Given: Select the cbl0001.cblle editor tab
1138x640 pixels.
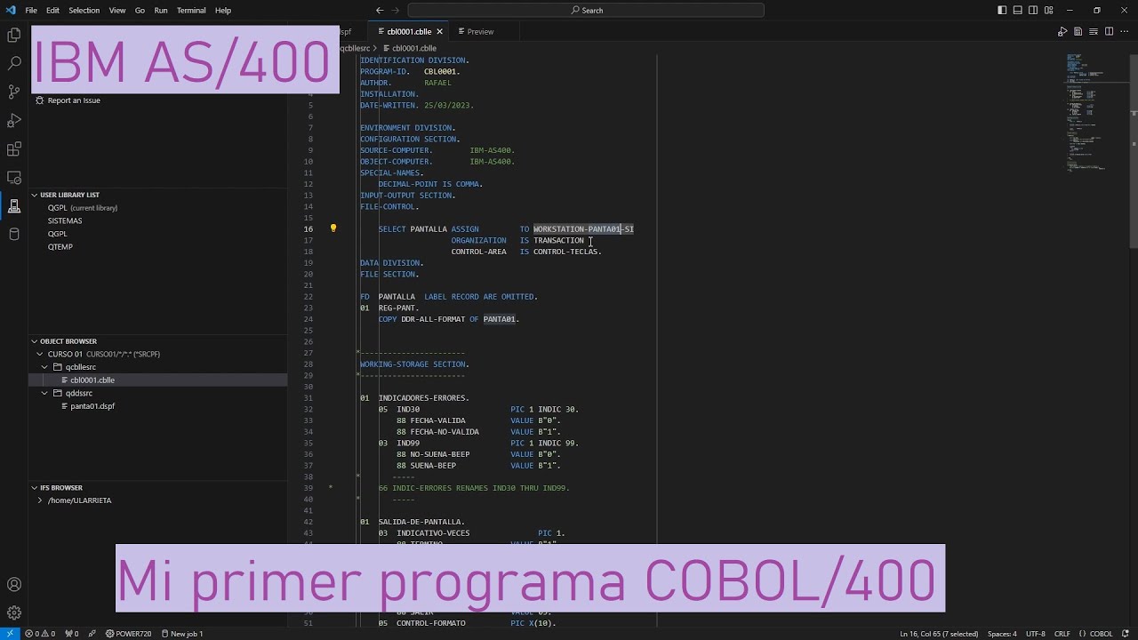Looking at the screenshot, I should (x=409, y=32).
